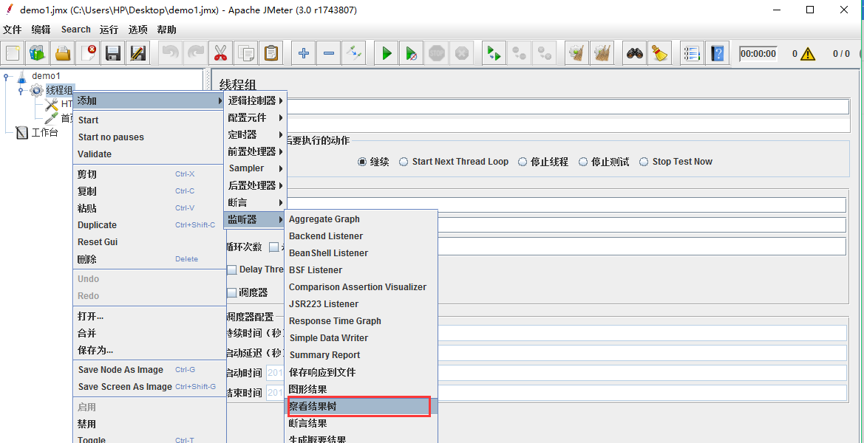Select demo1 test plan node in tree
The image size is (864, 443).
click(47, 76)
